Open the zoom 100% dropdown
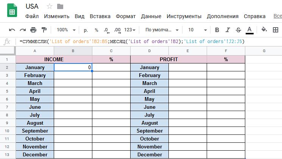This screenshot has width=282, height=159. 66,30
